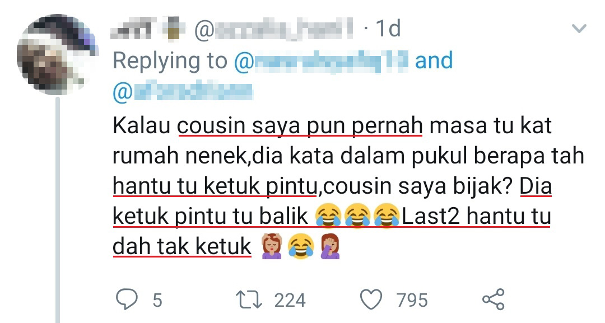Click the "Replying to" label text
The height and width of the screenshot is (323, 605).
[x=170, y=61]
